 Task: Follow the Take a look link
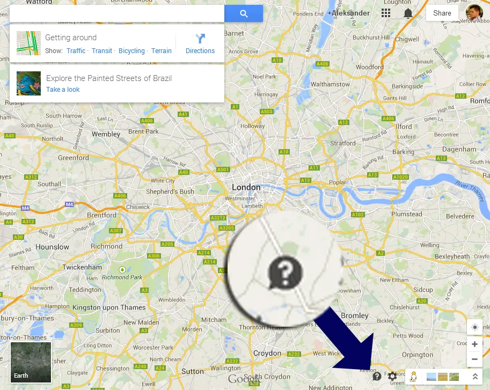point(63,89)
